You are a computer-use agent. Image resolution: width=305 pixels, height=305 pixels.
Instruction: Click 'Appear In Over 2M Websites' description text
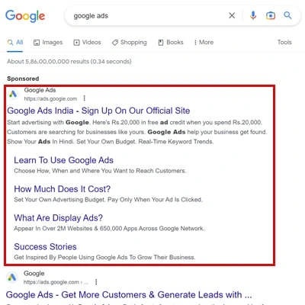[109, 229]
